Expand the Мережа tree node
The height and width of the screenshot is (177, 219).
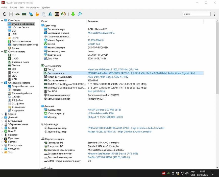coord(2,128)
